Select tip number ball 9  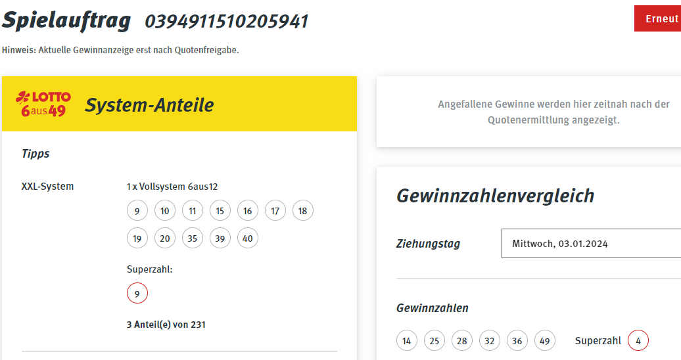click(x=137, y=211)
